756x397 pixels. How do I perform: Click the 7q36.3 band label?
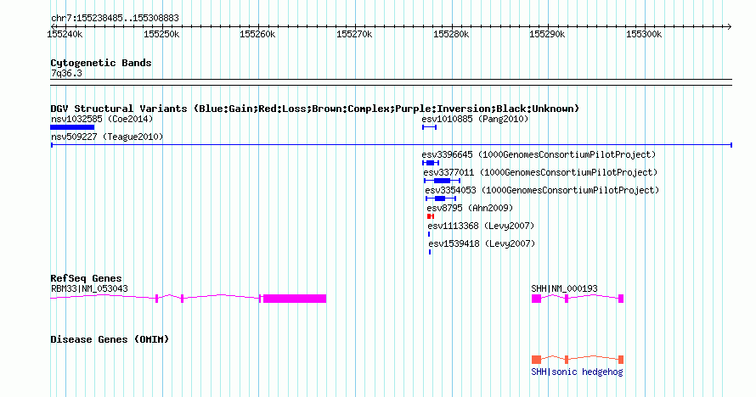[x=66, y=73]
